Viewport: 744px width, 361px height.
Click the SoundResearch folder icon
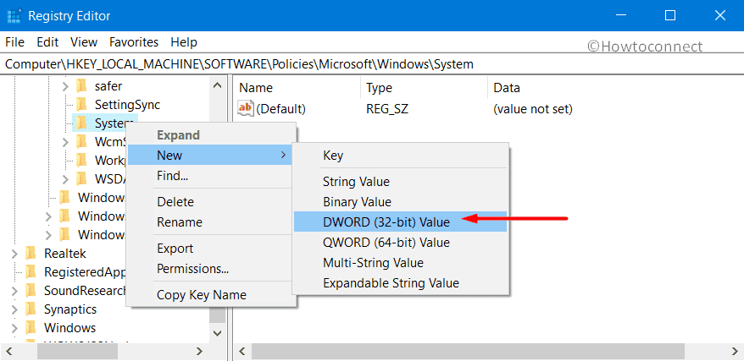point(31,290)
